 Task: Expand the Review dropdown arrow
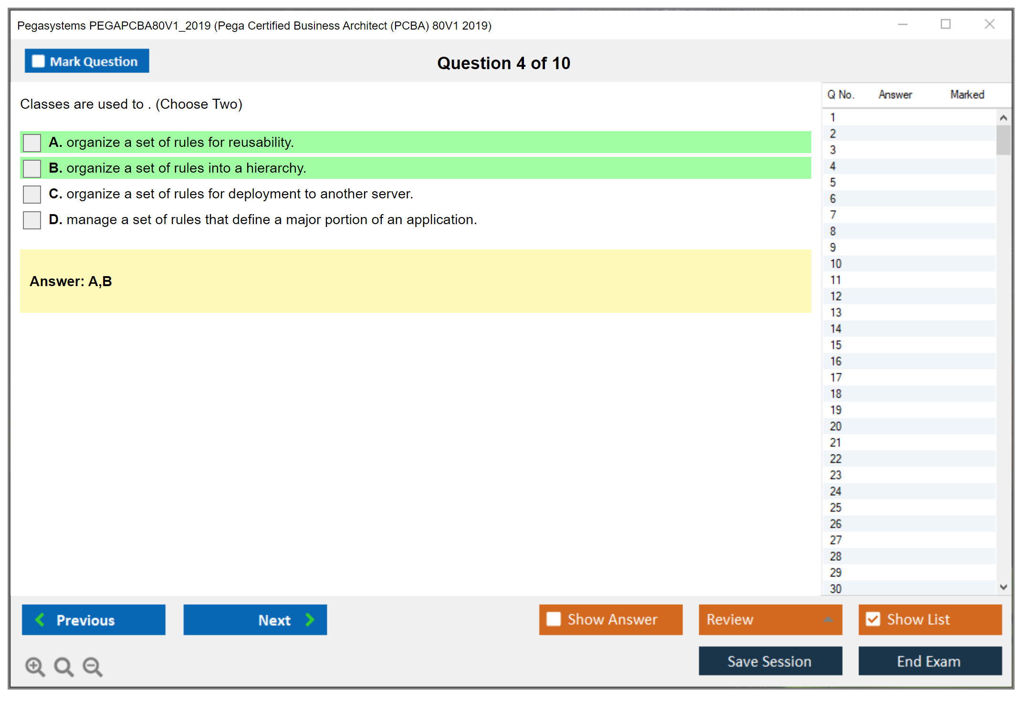[828, 619]
